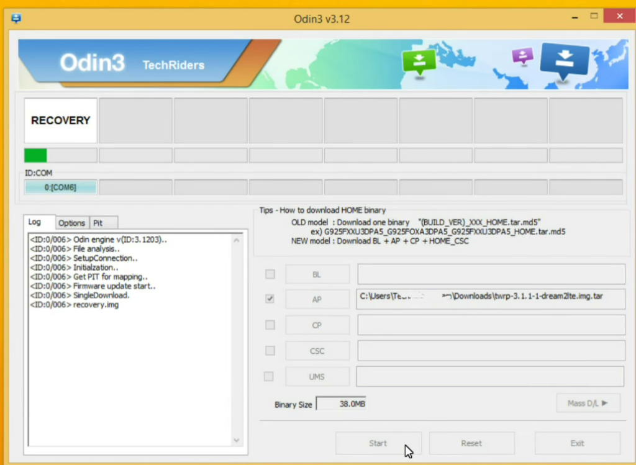Click the CP file button
This screenshot has height=465, width=636.
(x=317, y=325)
